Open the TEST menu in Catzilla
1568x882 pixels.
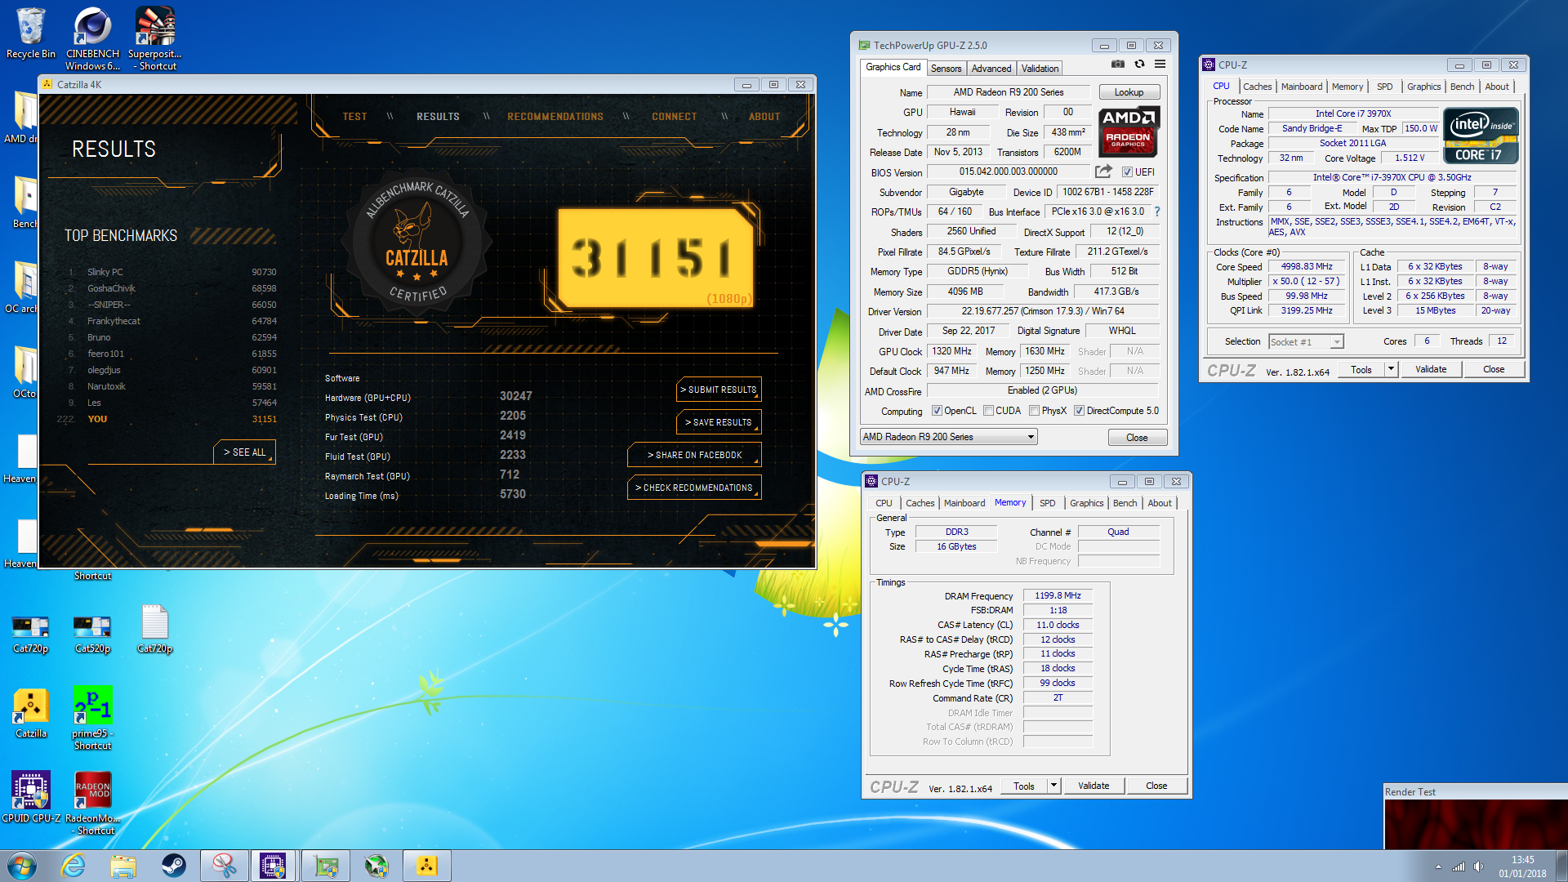[354, 117]
